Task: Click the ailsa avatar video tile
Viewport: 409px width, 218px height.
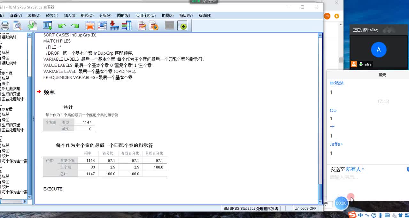Action: click(x=379, y=52)
